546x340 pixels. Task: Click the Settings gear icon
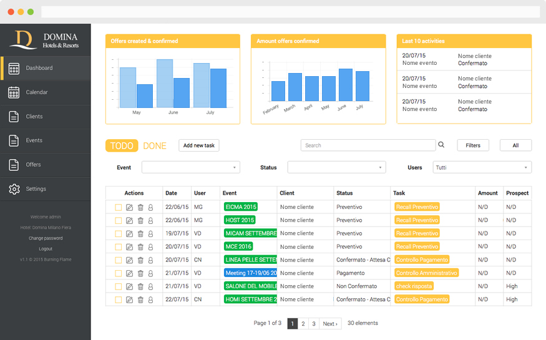point(14,189)
